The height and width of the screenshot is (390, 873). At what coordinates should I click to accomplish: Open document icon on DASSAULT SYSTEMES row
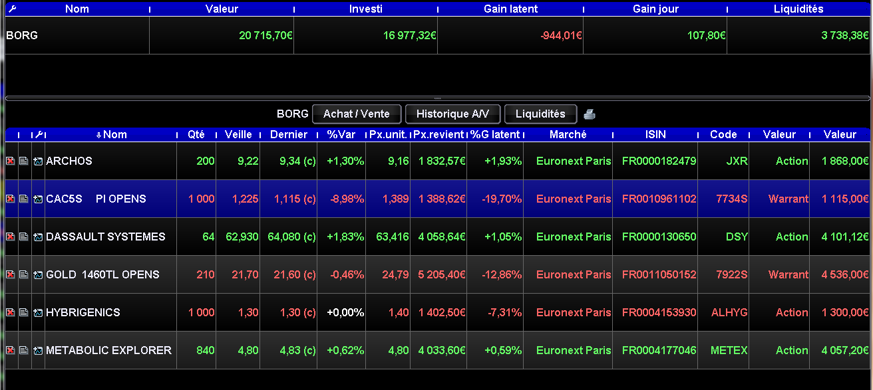(x=23, y=237)
